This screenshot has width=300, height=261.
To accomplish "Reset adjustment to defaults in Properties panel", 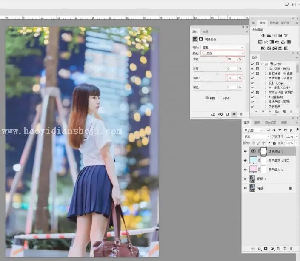I will click(x=227, y=114).
